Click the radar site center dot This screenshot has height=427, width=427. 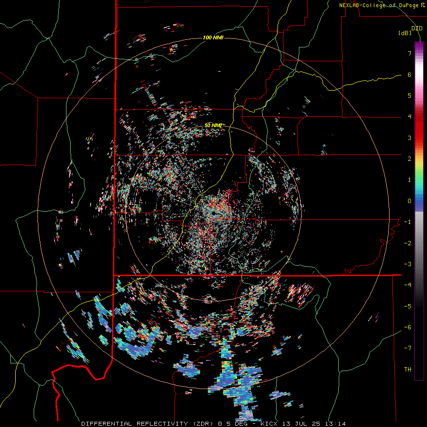pos(214,213)
